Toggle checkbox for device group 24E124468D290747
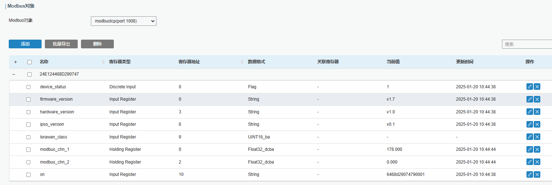The height and width of the screenshot is (185, 552). 30,74
